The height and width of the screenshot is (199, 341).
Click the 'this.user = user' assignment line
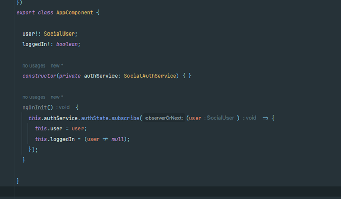pos(61,129)
